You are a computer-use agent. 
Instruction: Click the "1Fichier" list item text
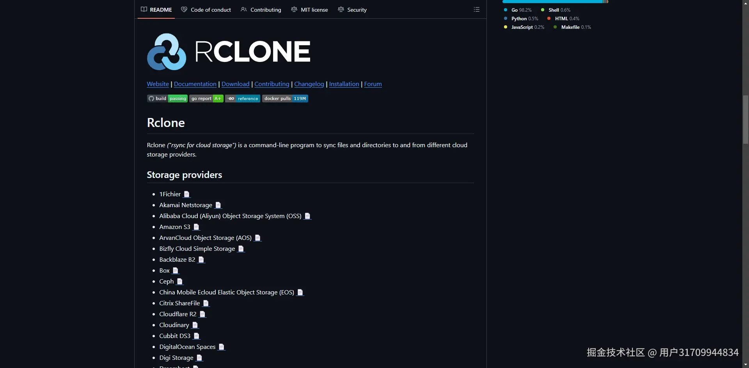click(170, 194)
